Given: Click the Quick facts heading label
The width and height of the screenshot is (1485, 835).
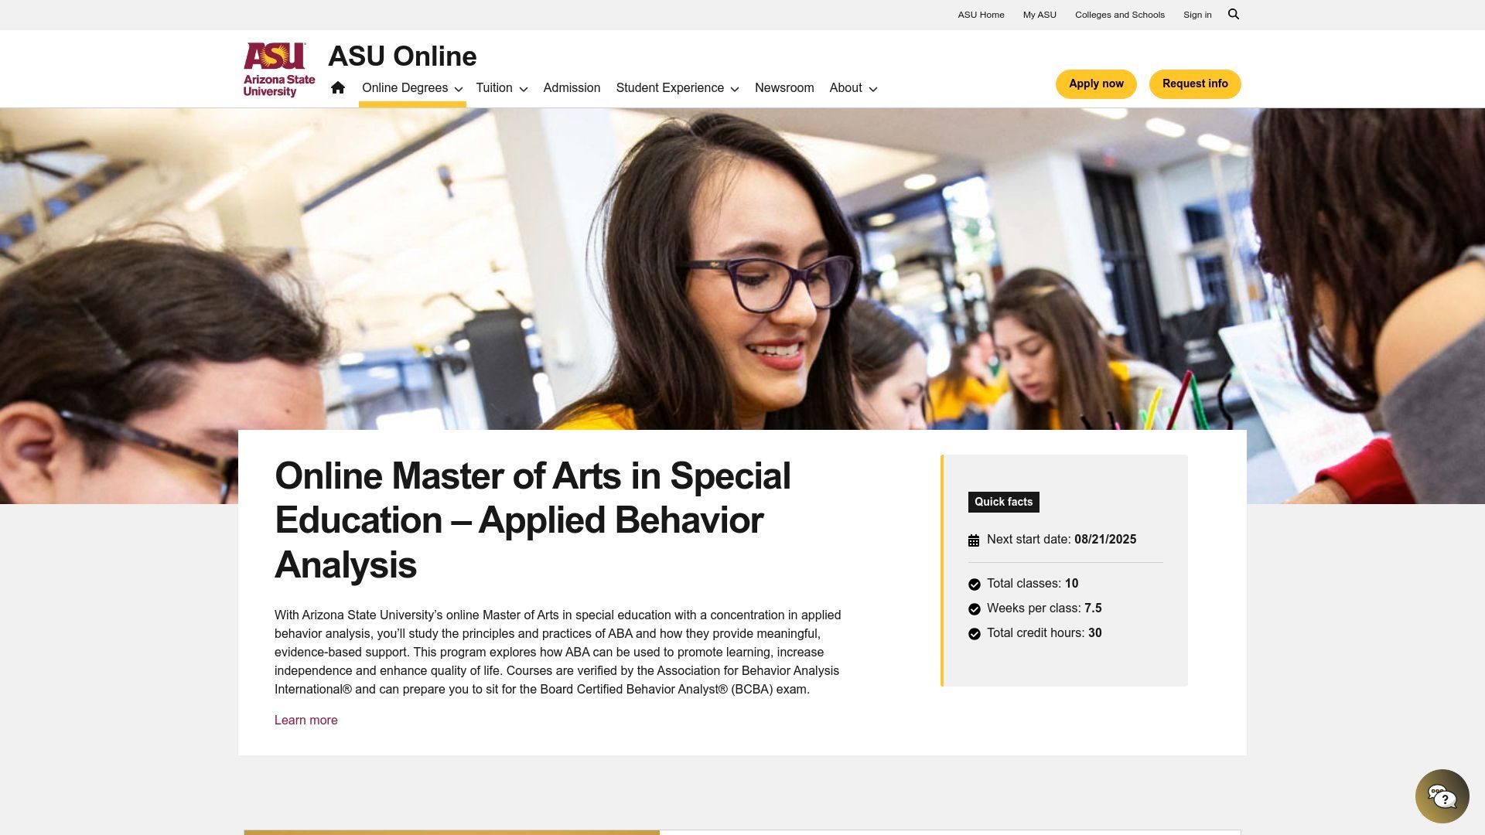Looking at the screenshot, I should pos(1003,502).
